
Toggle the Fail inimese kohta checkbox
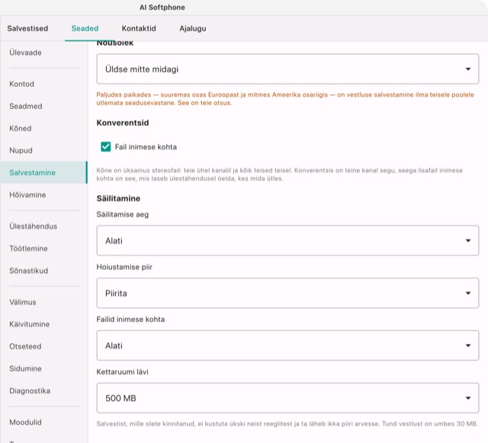coord(106,146)
